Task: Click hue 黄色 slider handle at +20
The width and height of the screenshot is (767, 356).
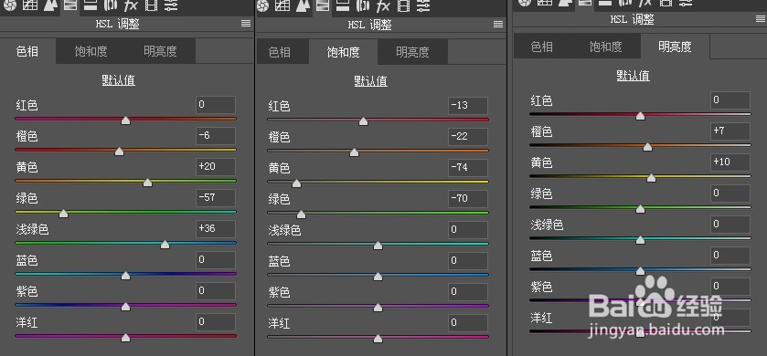Action: pos(148,183)
